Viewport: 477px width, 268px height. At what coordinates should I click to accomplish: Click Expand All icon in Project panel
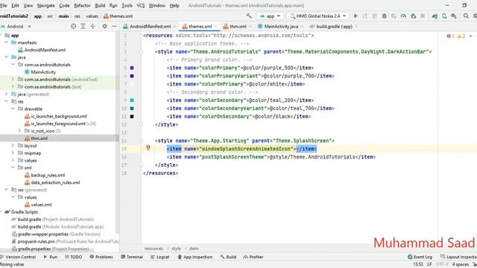pos(83,27)
